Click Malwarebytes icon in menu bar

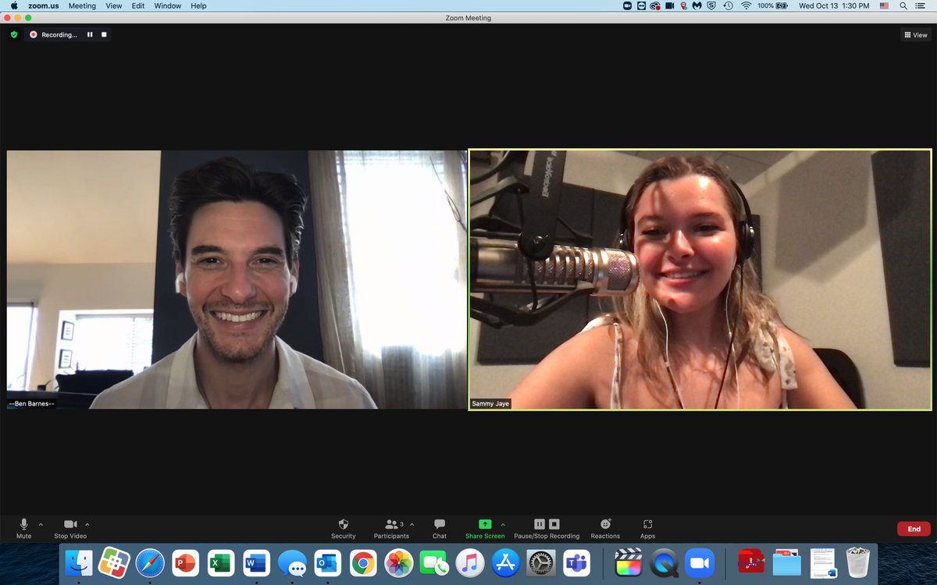coord(697,5)
